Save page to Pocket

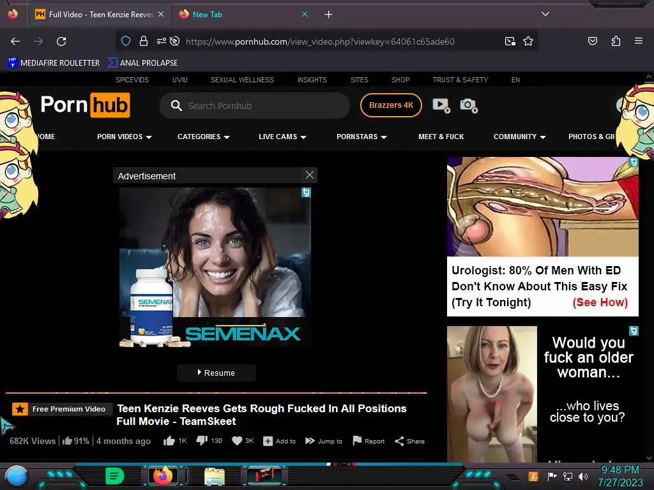(592, 41)
